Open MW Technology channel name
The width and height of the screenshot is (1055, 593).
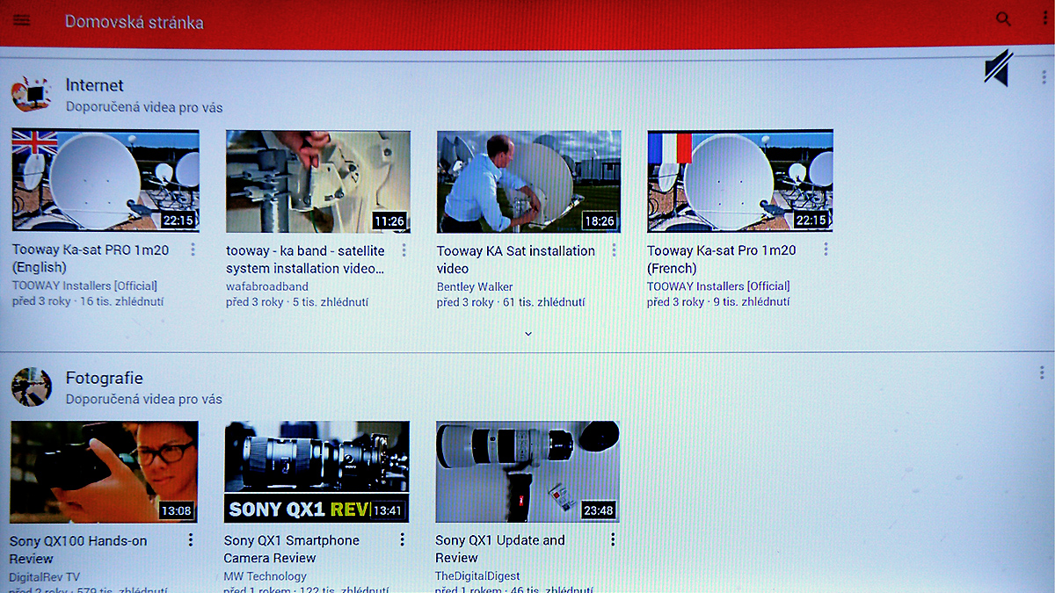(x=266, y=576)
